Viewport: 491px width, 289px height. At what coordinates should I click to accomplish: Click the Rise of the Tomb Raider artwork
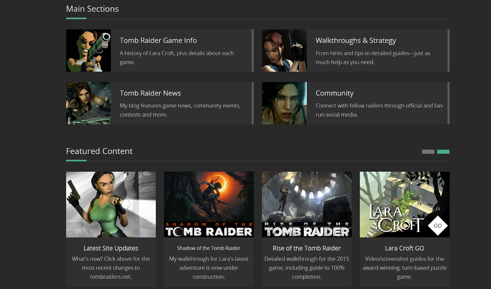(307, 204)
